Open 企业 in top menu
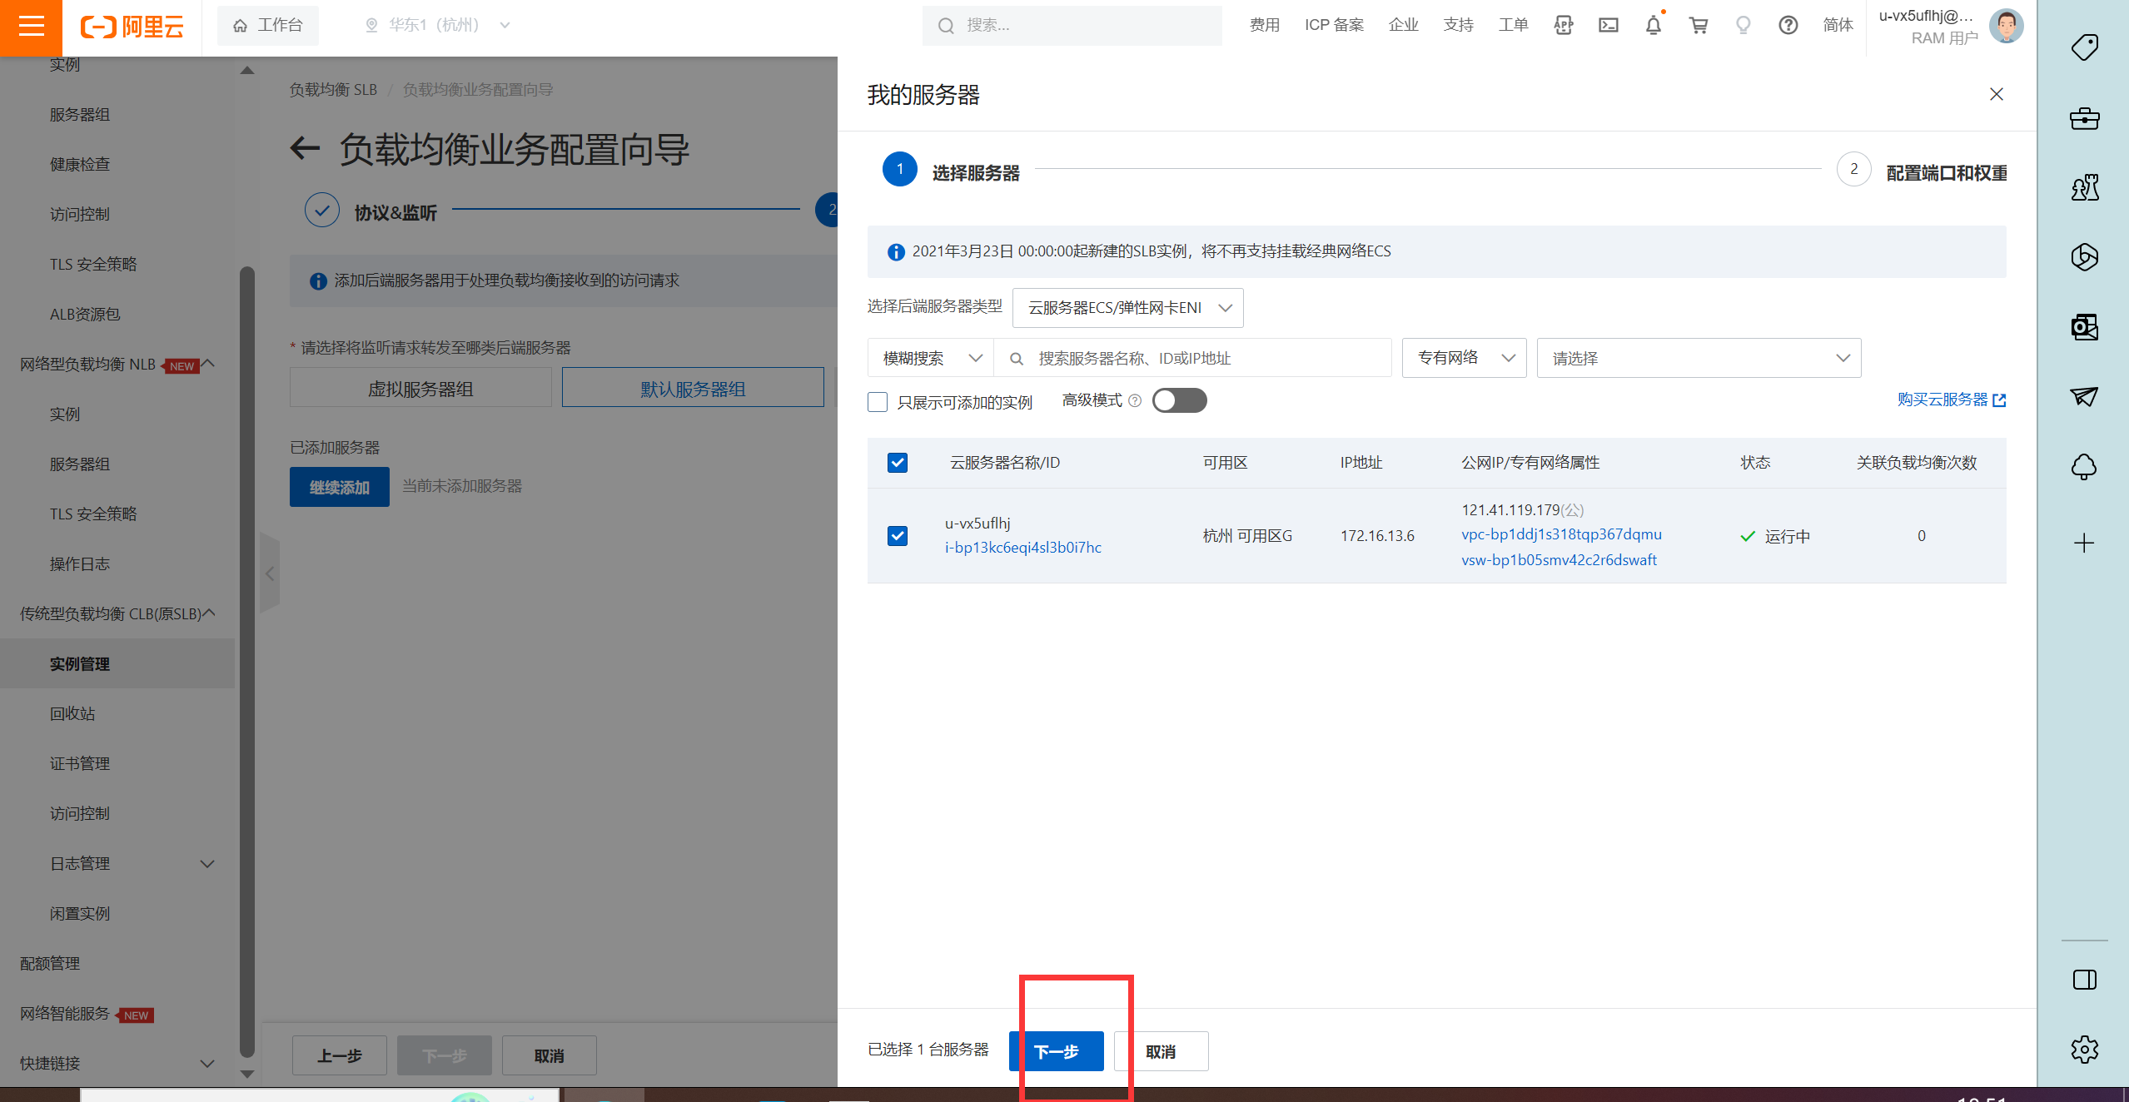The height and width of the screenshot is (1102, 2129). tap(1404, 26)
